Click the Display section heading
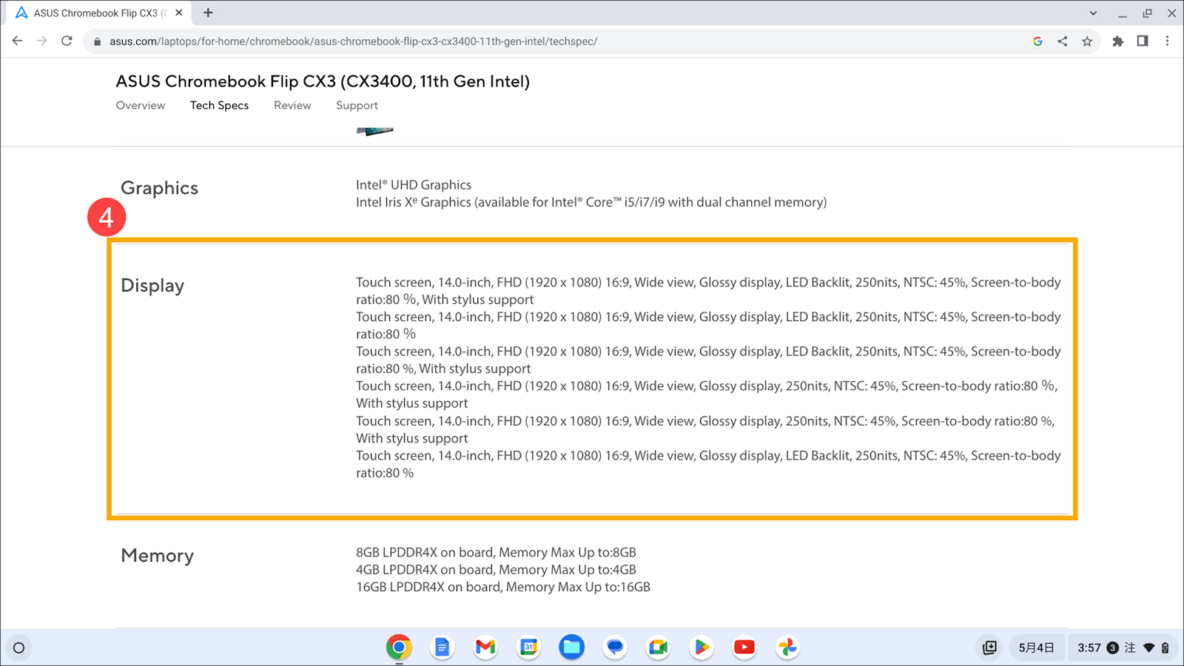The width and height of the screenshot is (1184, 666). coord(152,286)
